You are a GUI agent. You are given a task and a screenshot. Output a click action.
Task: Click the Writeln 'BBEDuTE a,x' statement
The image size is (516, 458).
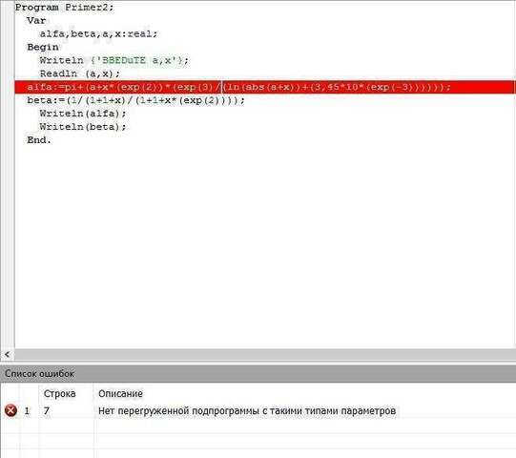[114, 60]
